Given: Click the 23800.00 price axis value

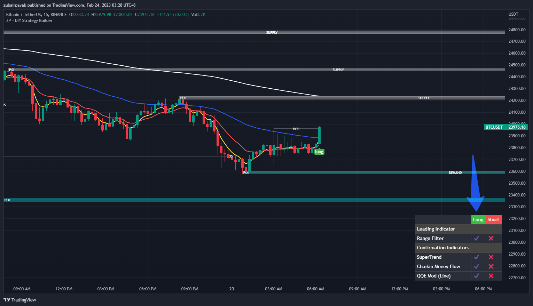Looking at the screenshot, I should (x=517, y=148).
